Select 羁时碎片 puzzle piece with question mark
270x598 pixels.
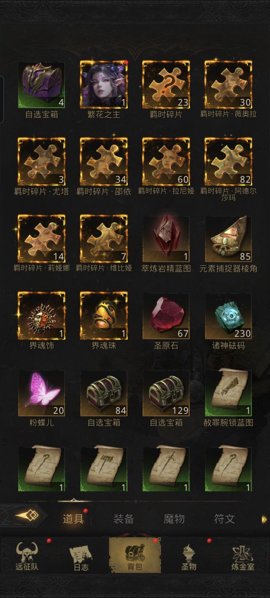[x=166, y=85]
